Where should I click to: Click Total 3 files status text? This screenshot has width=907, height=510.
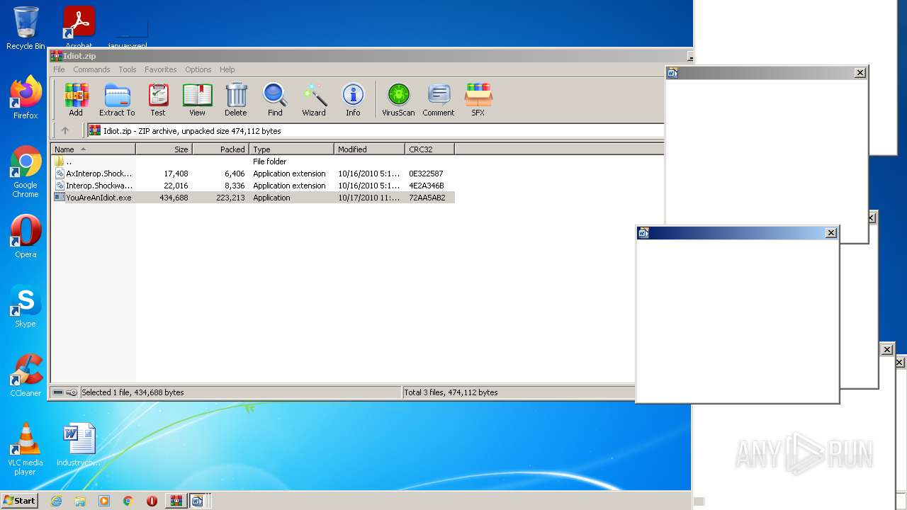coord(451,392)
